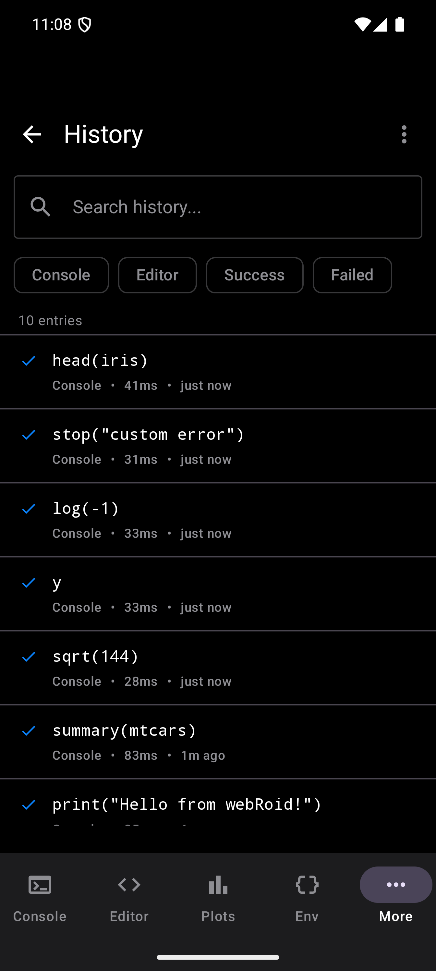Tap the More tab icon
Screen dimensions: 436x971
(x=396, y=885)
